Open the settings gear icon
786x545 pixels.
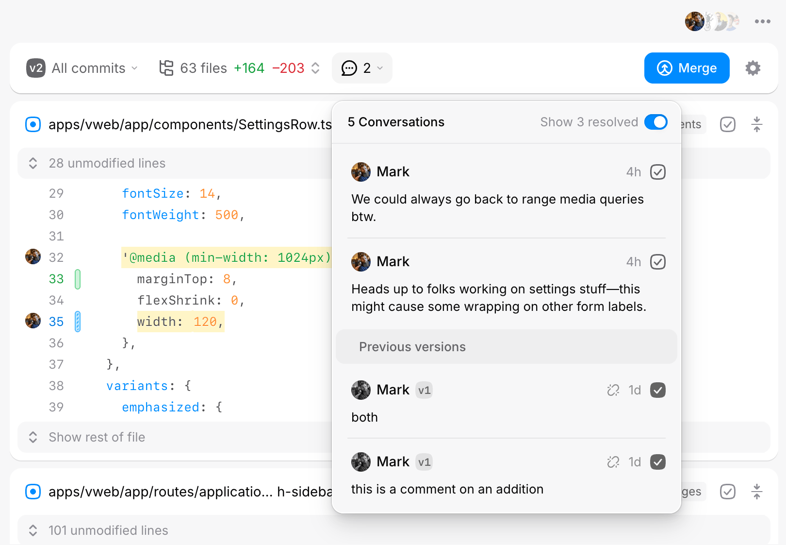(753, 68)
